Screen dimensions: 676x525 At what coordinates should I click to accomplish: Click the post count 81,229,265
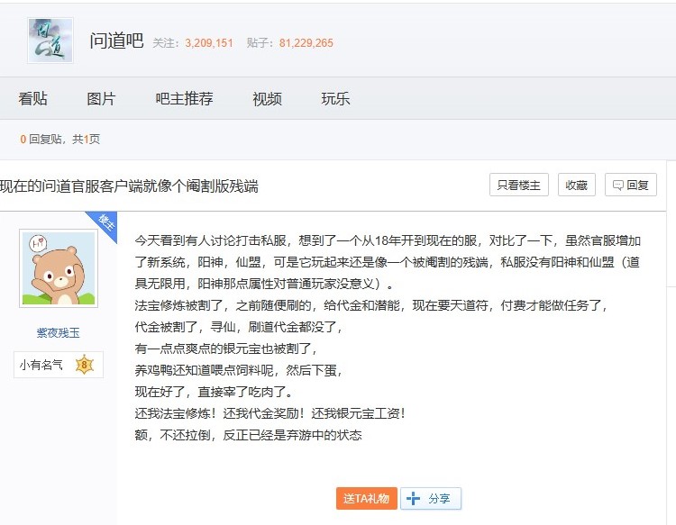click(x=306, y=43)
